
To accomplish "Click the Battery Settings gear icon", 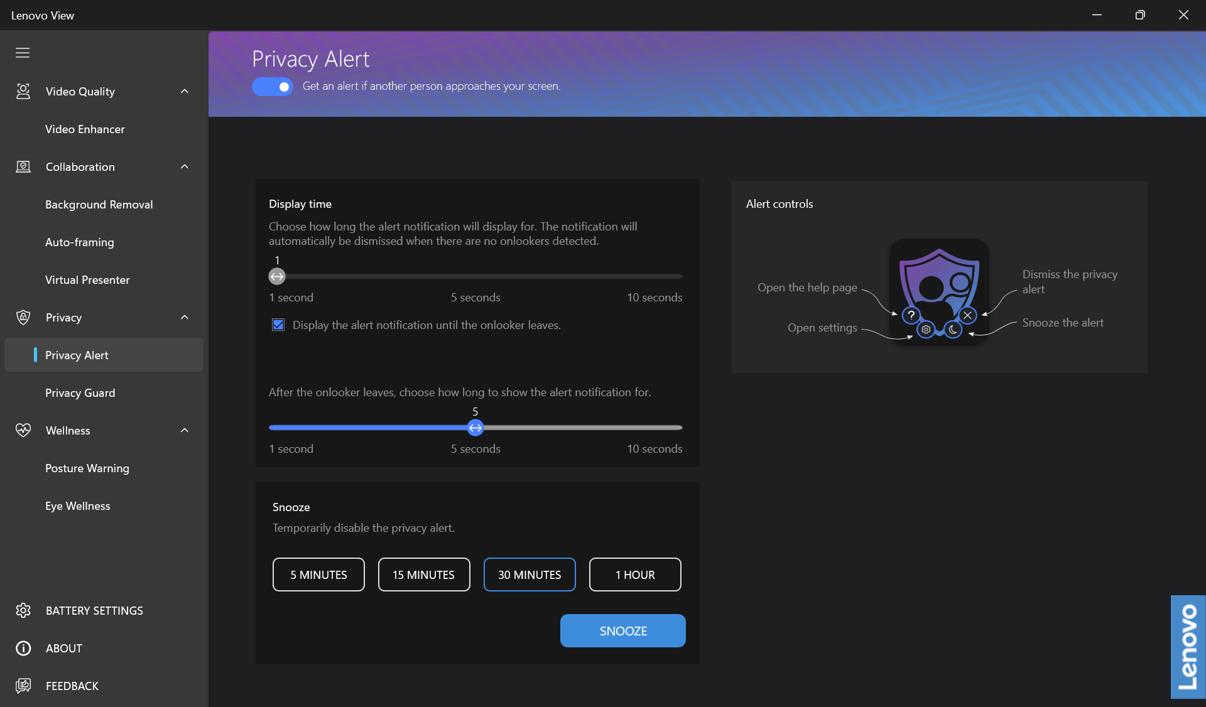I will pyautogui.click(x=23, y=610).
